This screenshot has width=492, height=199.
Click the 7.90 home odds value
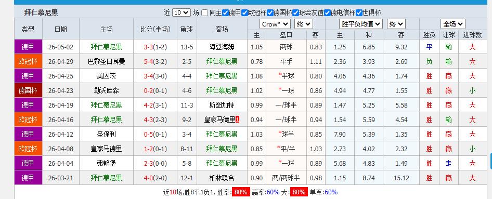[x=340, y=134]
